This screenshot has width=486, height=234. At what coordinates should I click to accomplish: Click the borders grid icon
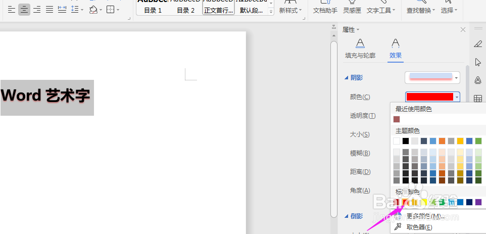point(110,10)
